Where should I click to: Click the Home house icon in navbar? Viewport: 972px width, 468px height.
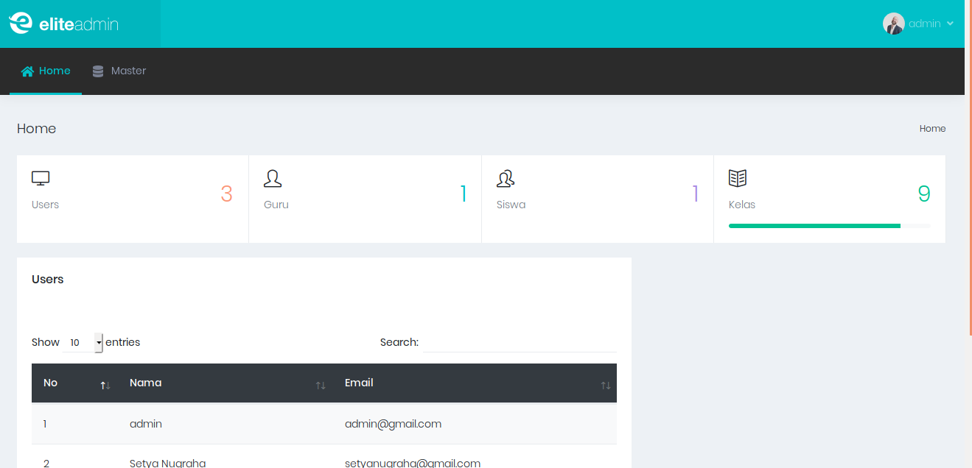(27, 71)
